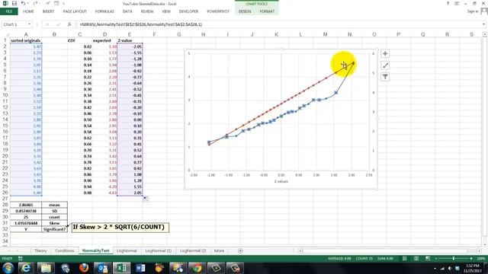The height and width of the screenshot is (274, 488).
Task: Open Excel Help question mark
Action: click(x=448, y=3)
